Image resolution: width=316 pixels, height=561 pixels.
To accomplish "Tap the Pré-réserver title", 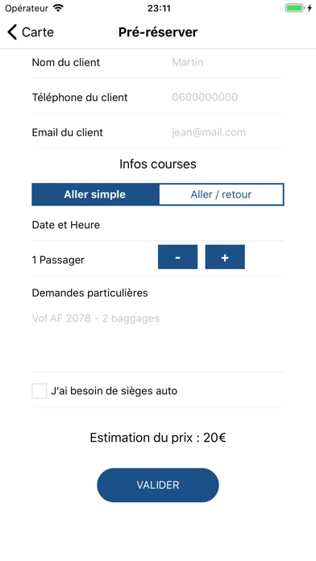I will pyautogui.click(x=158, y=32).
